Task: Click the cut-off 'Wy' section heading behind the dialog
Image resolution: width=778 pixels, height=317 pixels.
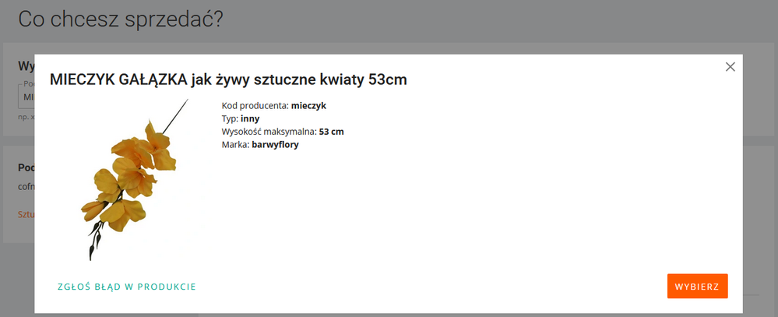Action: pos(26,66)
